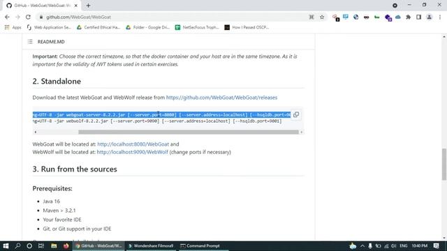The height and width of the screenshot is (251, 447).
Task: Click the webwolf-8.2.2.jar command line
Action: [x=157, y=121]
